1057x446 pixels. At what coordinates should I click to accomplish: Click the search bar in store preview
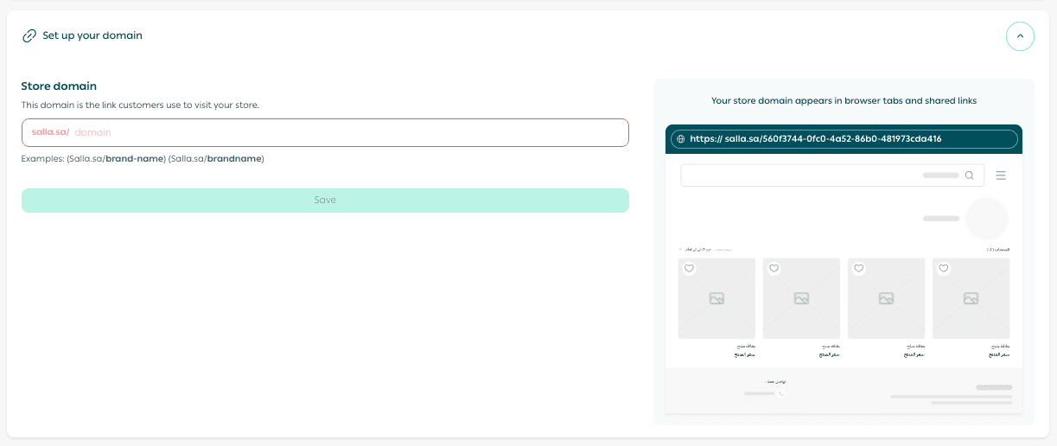coord(821,175)
